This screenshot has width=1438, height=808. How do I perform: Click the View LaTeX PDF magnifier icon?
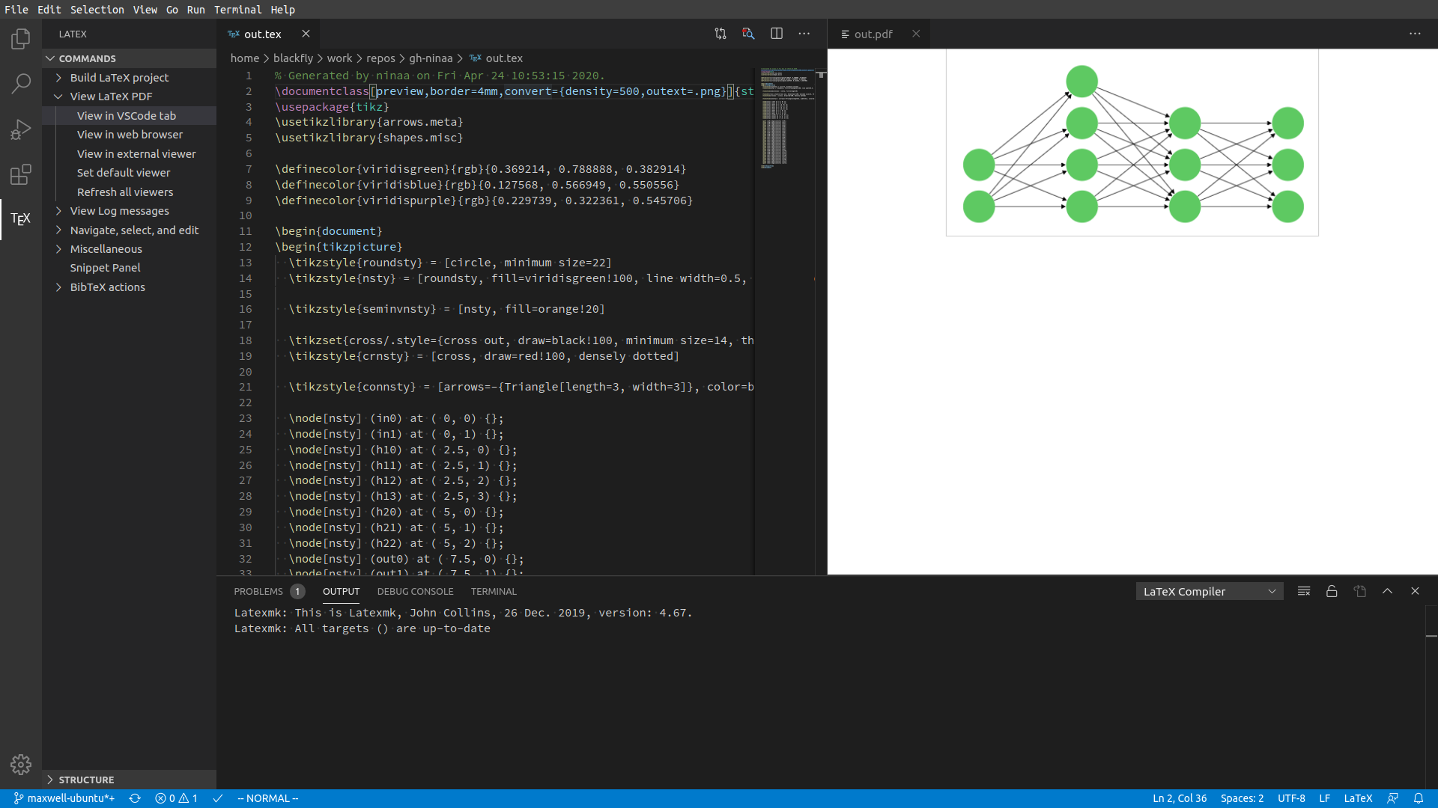748,34
